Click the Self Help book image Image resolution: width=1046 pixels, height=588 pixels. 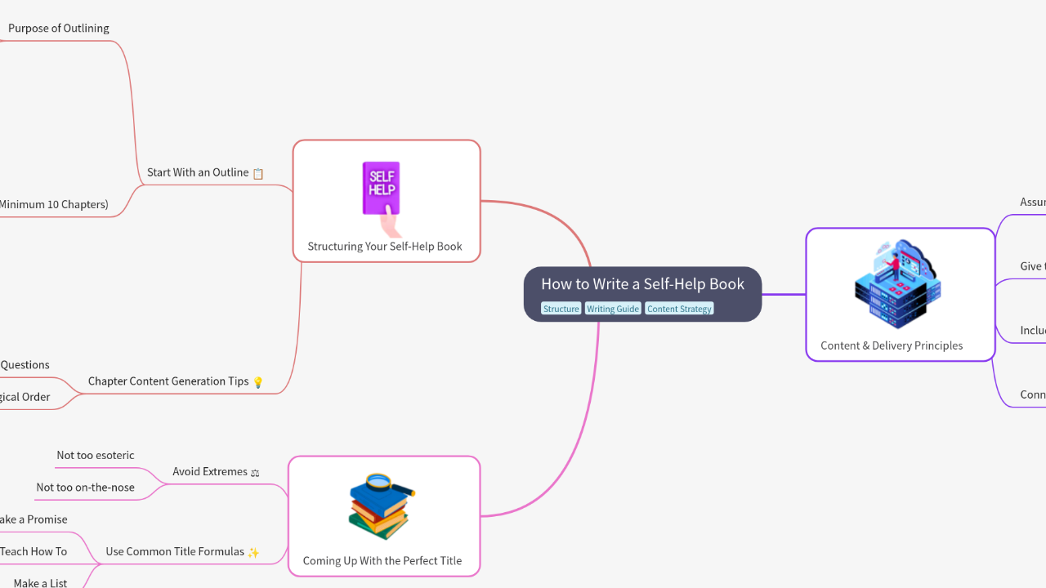(x=382, y=198)
